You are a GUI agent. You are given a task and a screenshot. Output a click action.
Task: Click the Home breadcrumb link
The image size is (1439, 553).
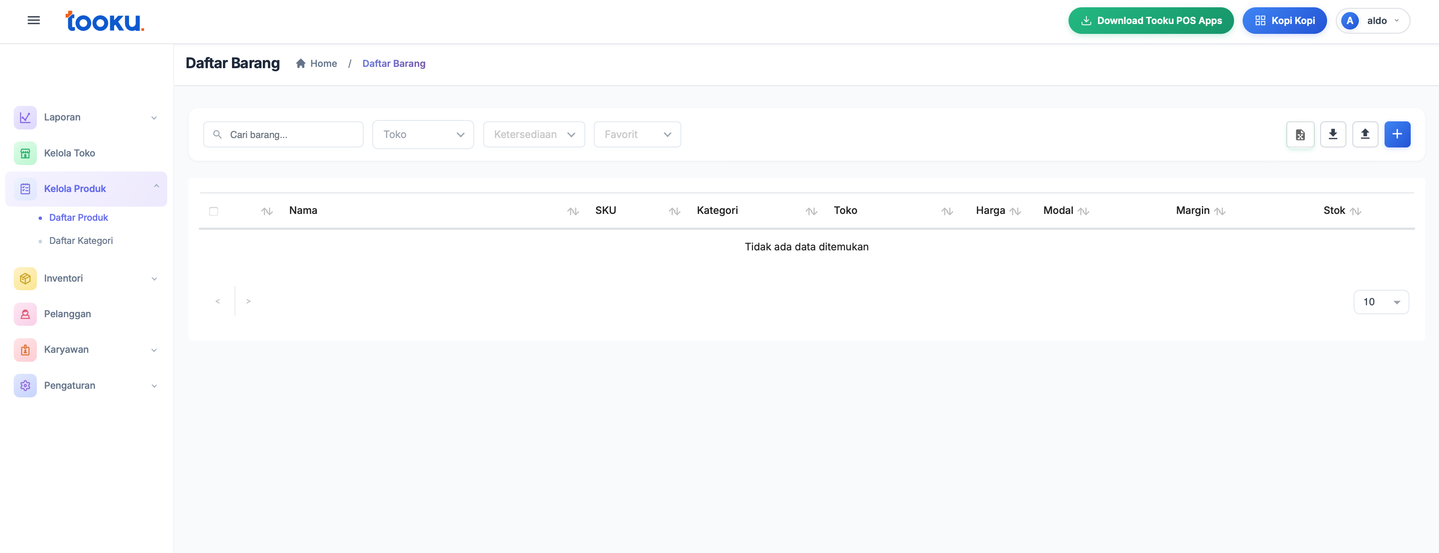[323, 64]
